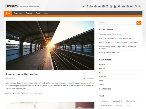146x109 pixels.
Task: Open the Holiday Beach Time Now recent post
Action: (x=109, y=53)
